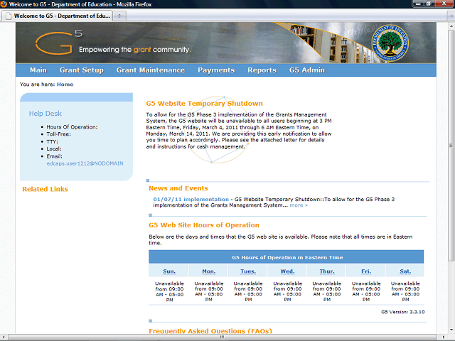
Task: Click the Home breadcrumb link
Action: (x=65, y=85)
